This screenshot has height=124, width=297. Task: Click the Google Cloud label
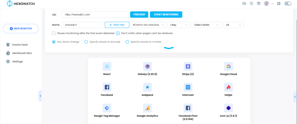click(x=229, y=74)
